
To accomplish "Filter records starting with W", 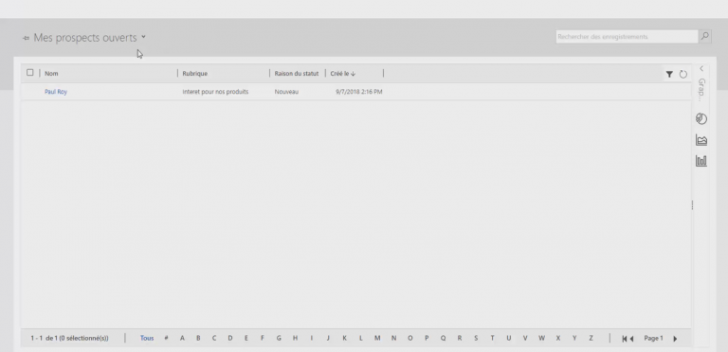I will pyautogui.click(x=541, y=338).
